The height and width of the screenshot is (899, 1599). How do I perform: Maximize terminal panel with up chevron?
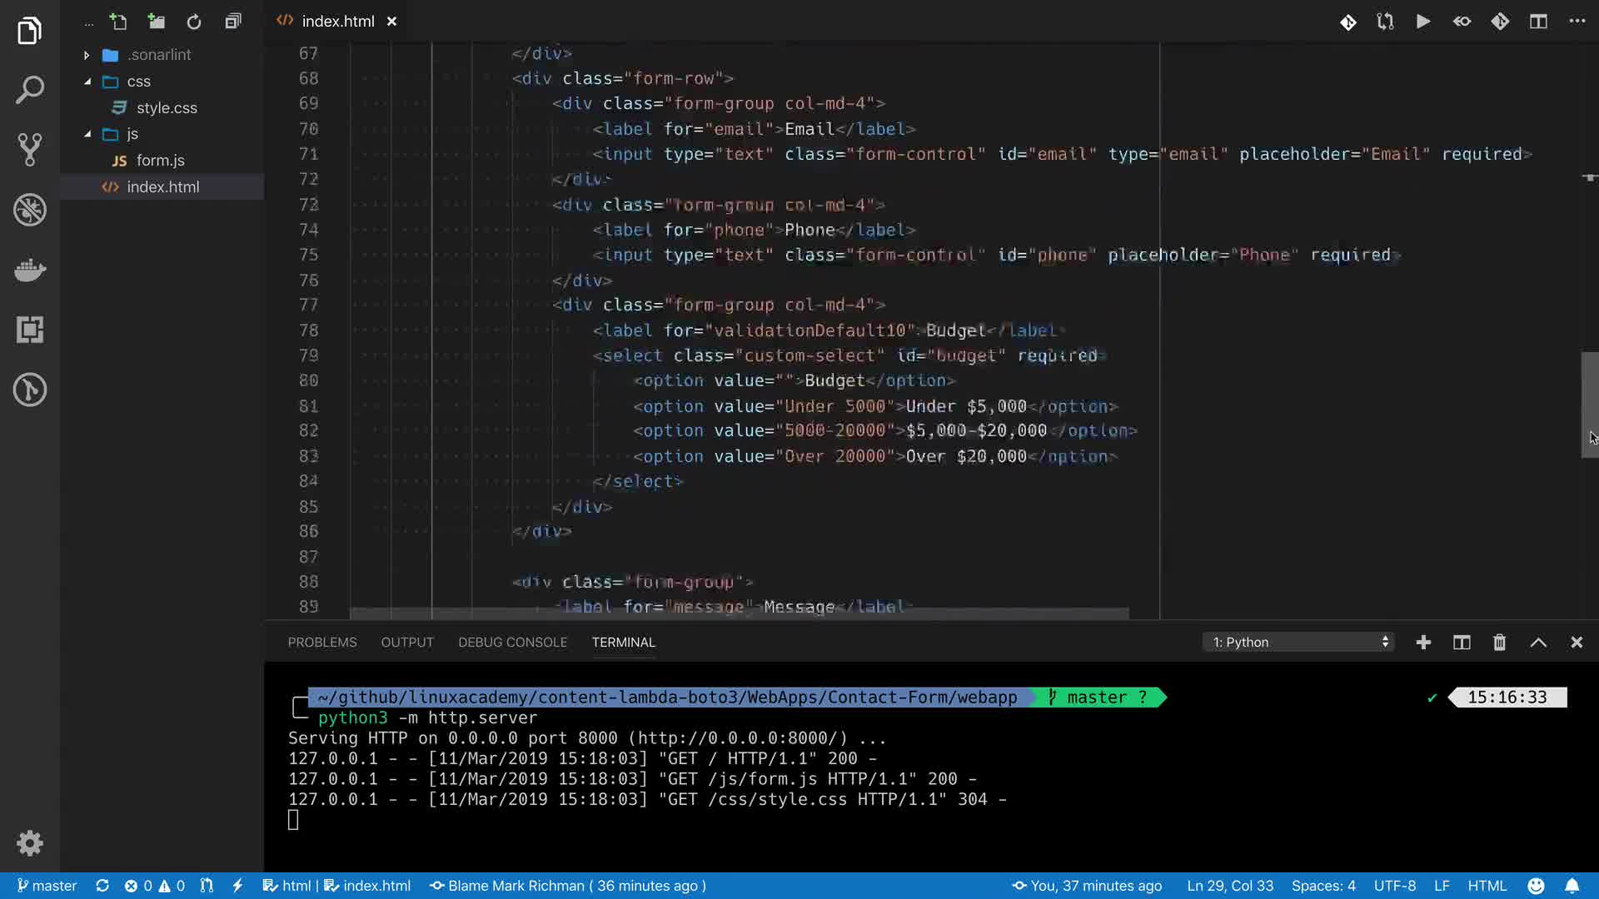1538,642
